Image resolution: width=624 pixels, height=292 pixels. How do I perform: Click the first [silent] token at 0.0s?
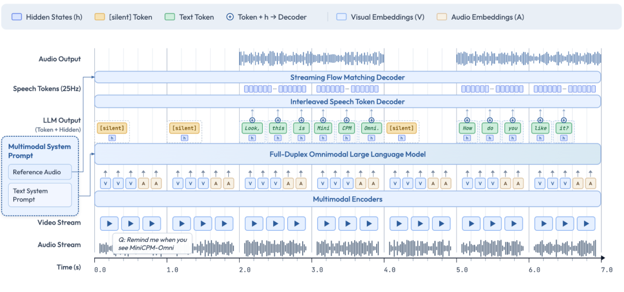click(112, 128)
